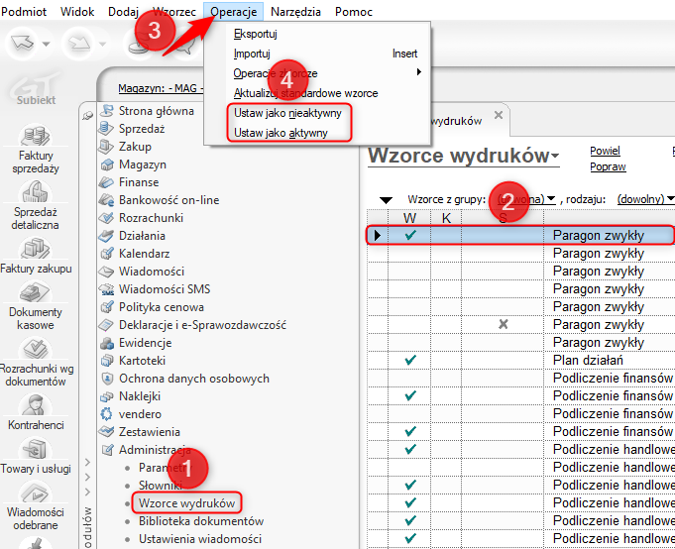
Task: Open Rozrachunki wg dokumentów icon
Action: [x=36, y=349]
